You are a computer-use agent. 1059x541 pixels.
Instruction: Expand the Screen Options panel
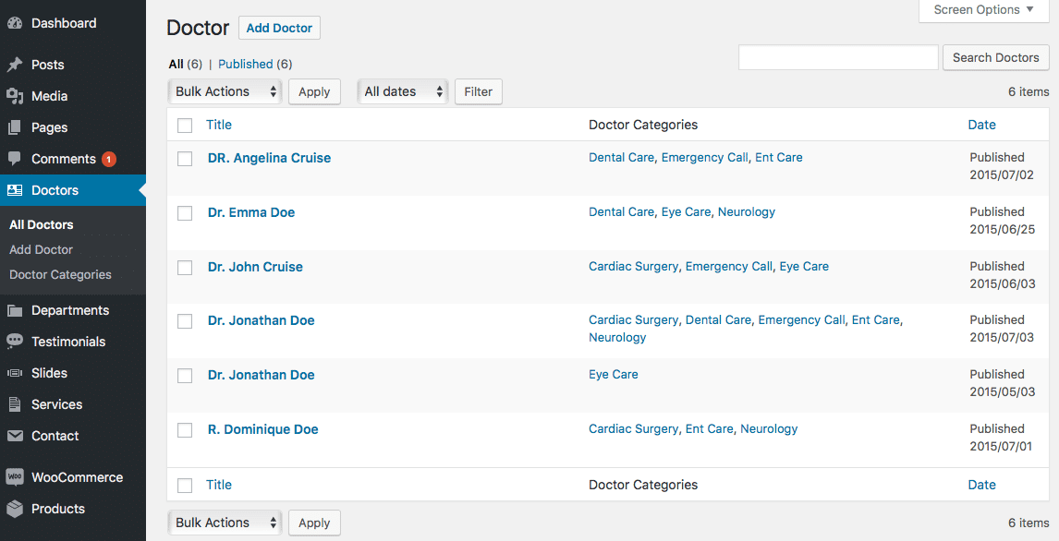click(983, 10)
